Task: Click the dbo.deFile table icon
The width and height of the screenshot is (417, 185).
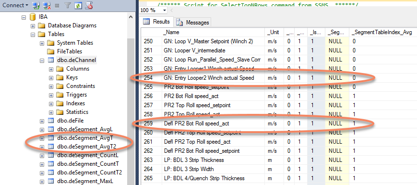Action: [51, 121]
